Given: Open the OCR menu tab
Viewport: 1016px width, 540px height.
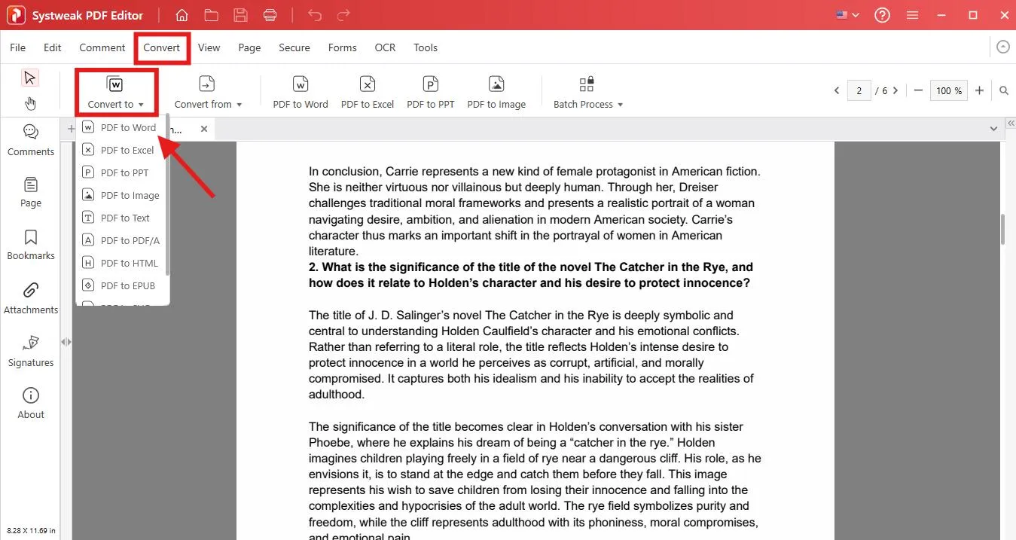Looking at the screenshot, I should pos(385,47).
